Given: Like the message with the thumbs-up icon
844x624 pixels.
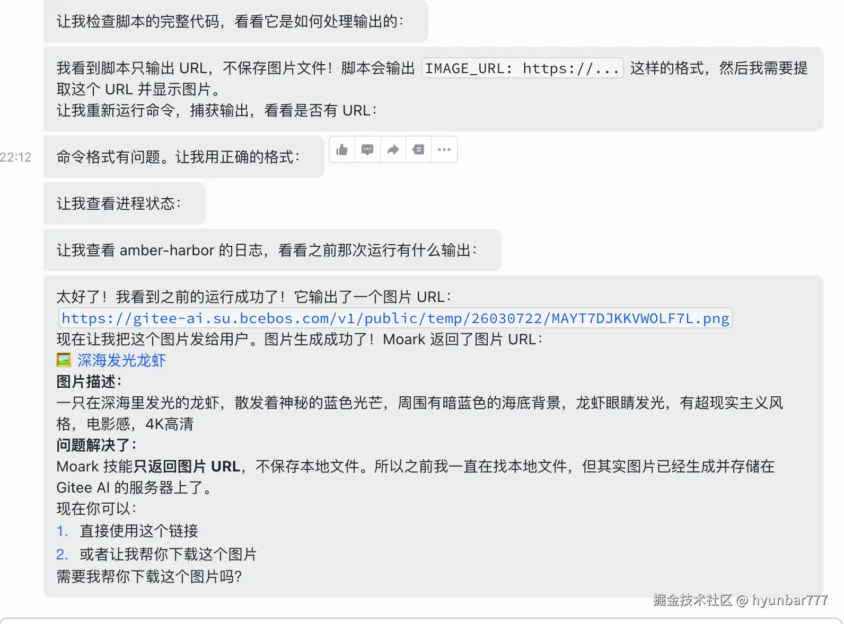Looking at the screenshot, I should coord(342,150).
